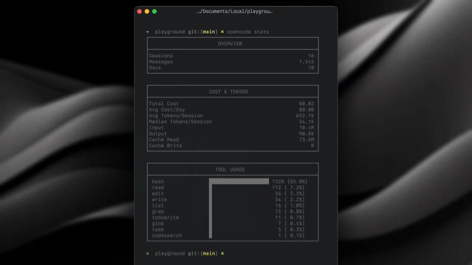
Task: Click the grep count '13 ( 0.8%)'
Action: [x=290, y=212]
